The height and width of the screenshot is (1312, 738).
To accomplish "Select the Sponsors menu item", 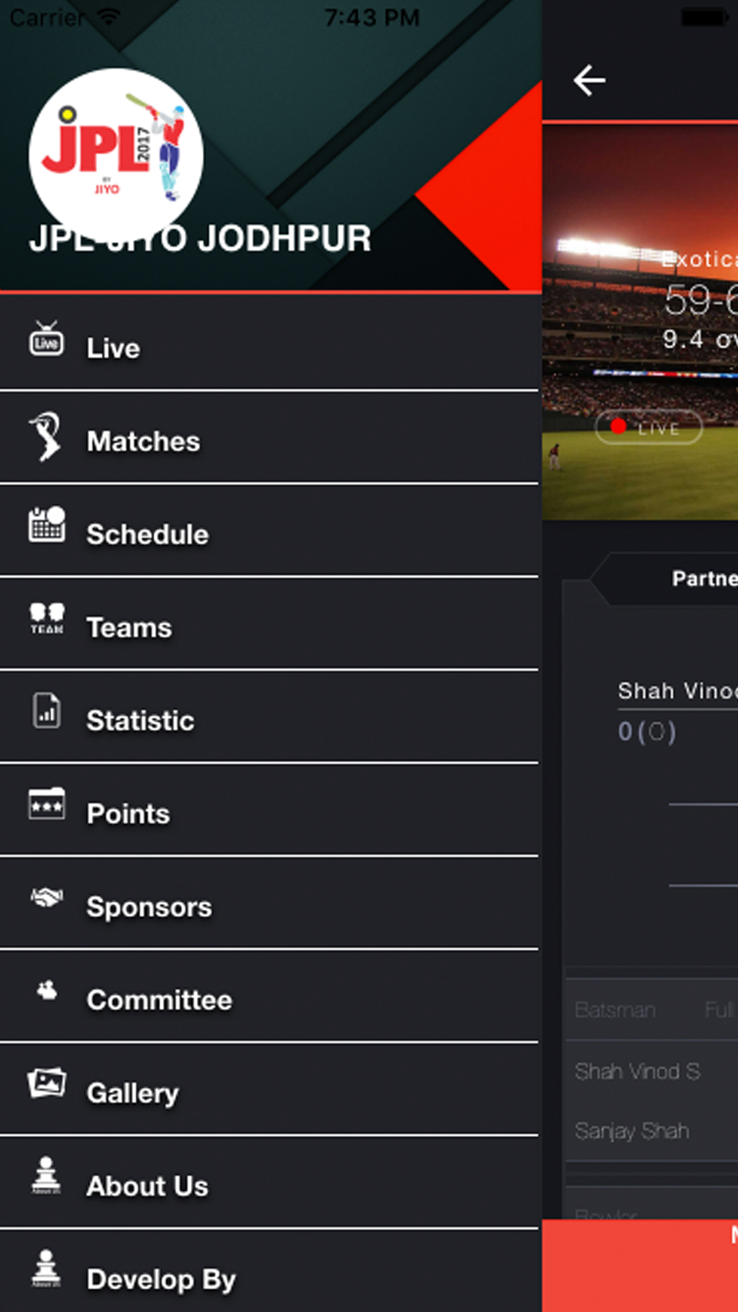I will pyautogui.click(x=269, y=903).
